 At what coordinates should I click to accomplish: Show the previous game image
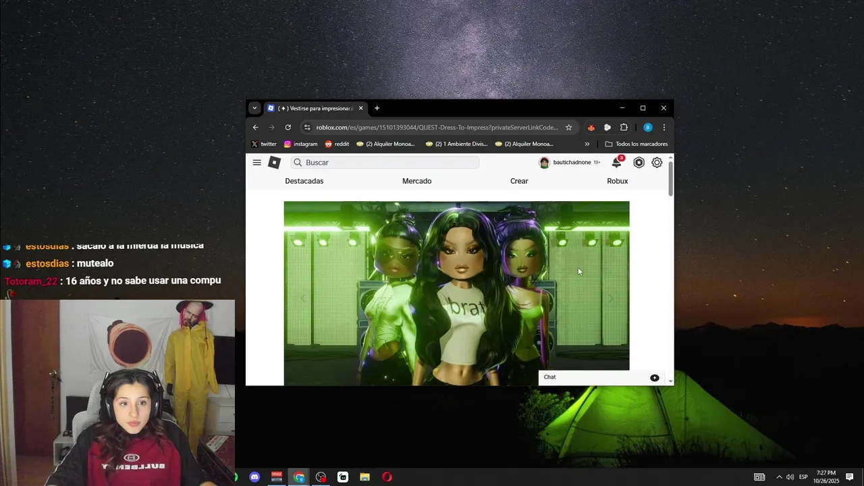[302, 298]
